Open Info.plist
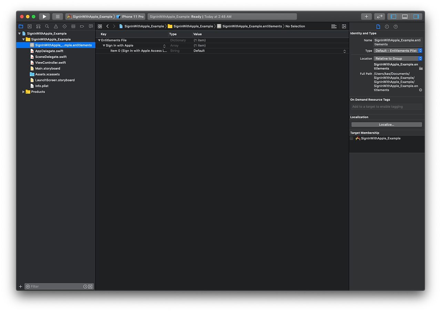The height and width of the screenshot is (312, 441). coord(42,86)
